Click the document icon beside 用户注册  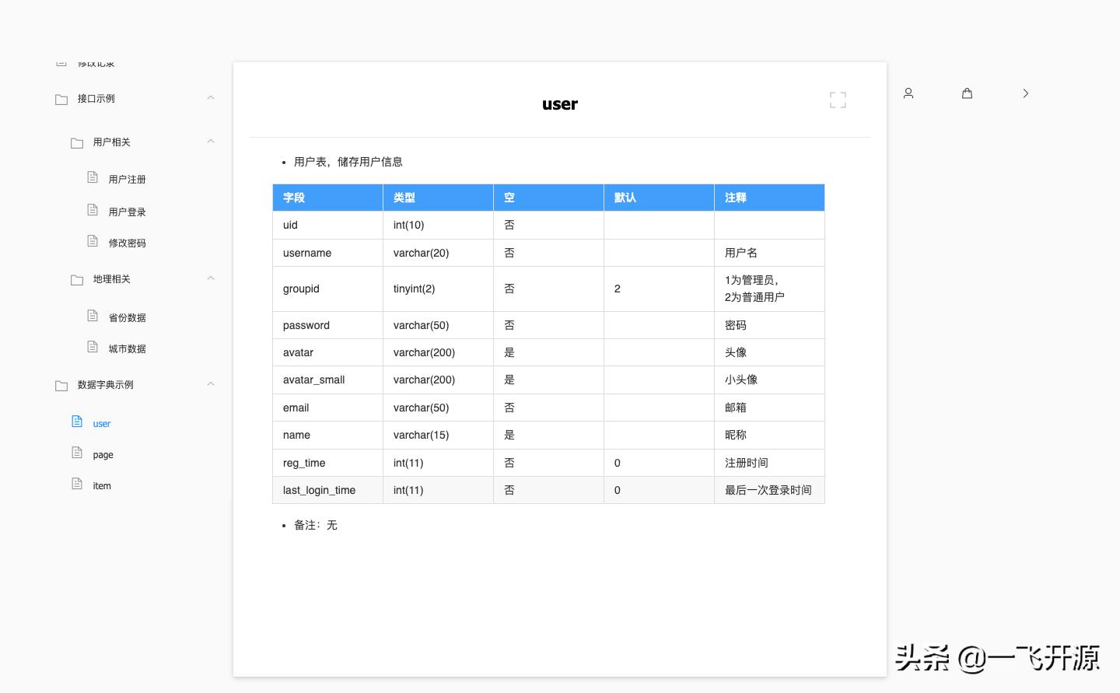click(91, 177)
